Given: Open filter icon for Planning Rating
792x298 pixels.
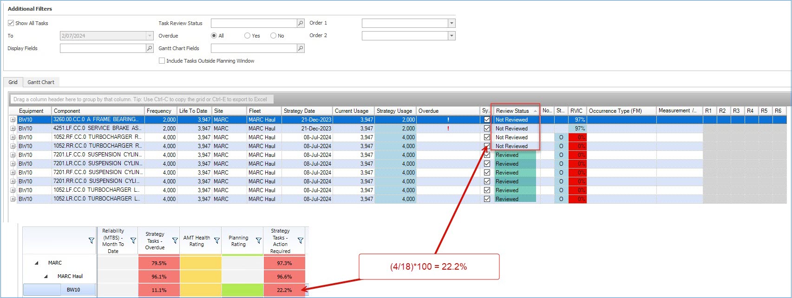Looking at the screenshot, I should pos(259,240).
